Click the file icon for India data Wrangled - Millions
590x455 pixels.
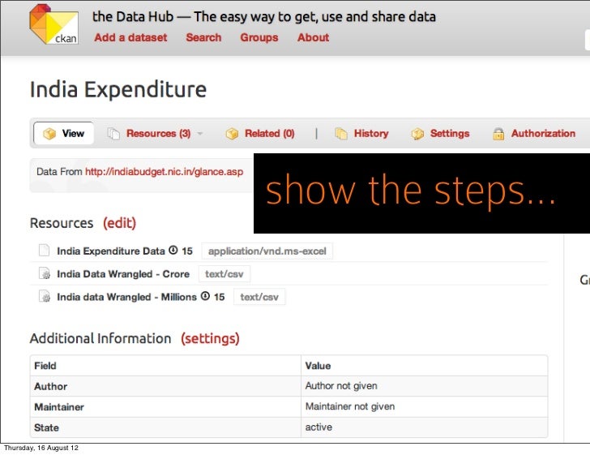coord(45,296)
